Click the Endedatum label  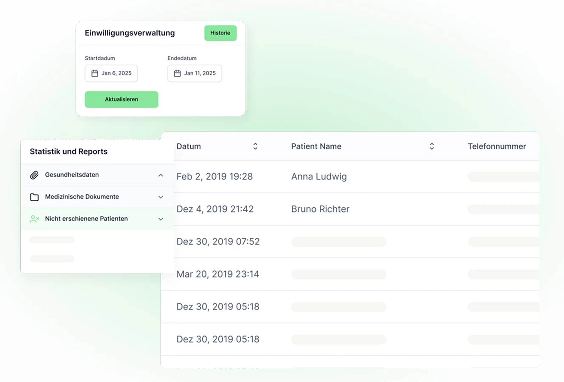point(182,58)
